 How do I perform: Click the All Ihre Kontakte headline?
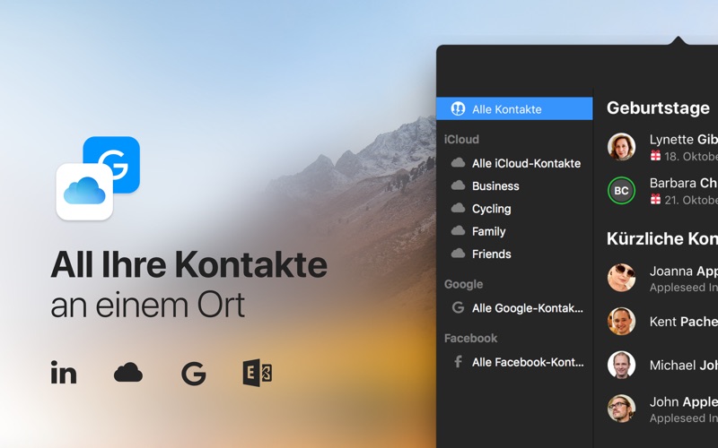click(188, 264)
